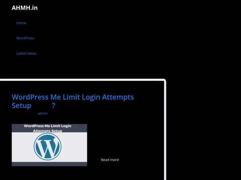
Task: Go to the Home menu item
Action: (x=21, y=23)
